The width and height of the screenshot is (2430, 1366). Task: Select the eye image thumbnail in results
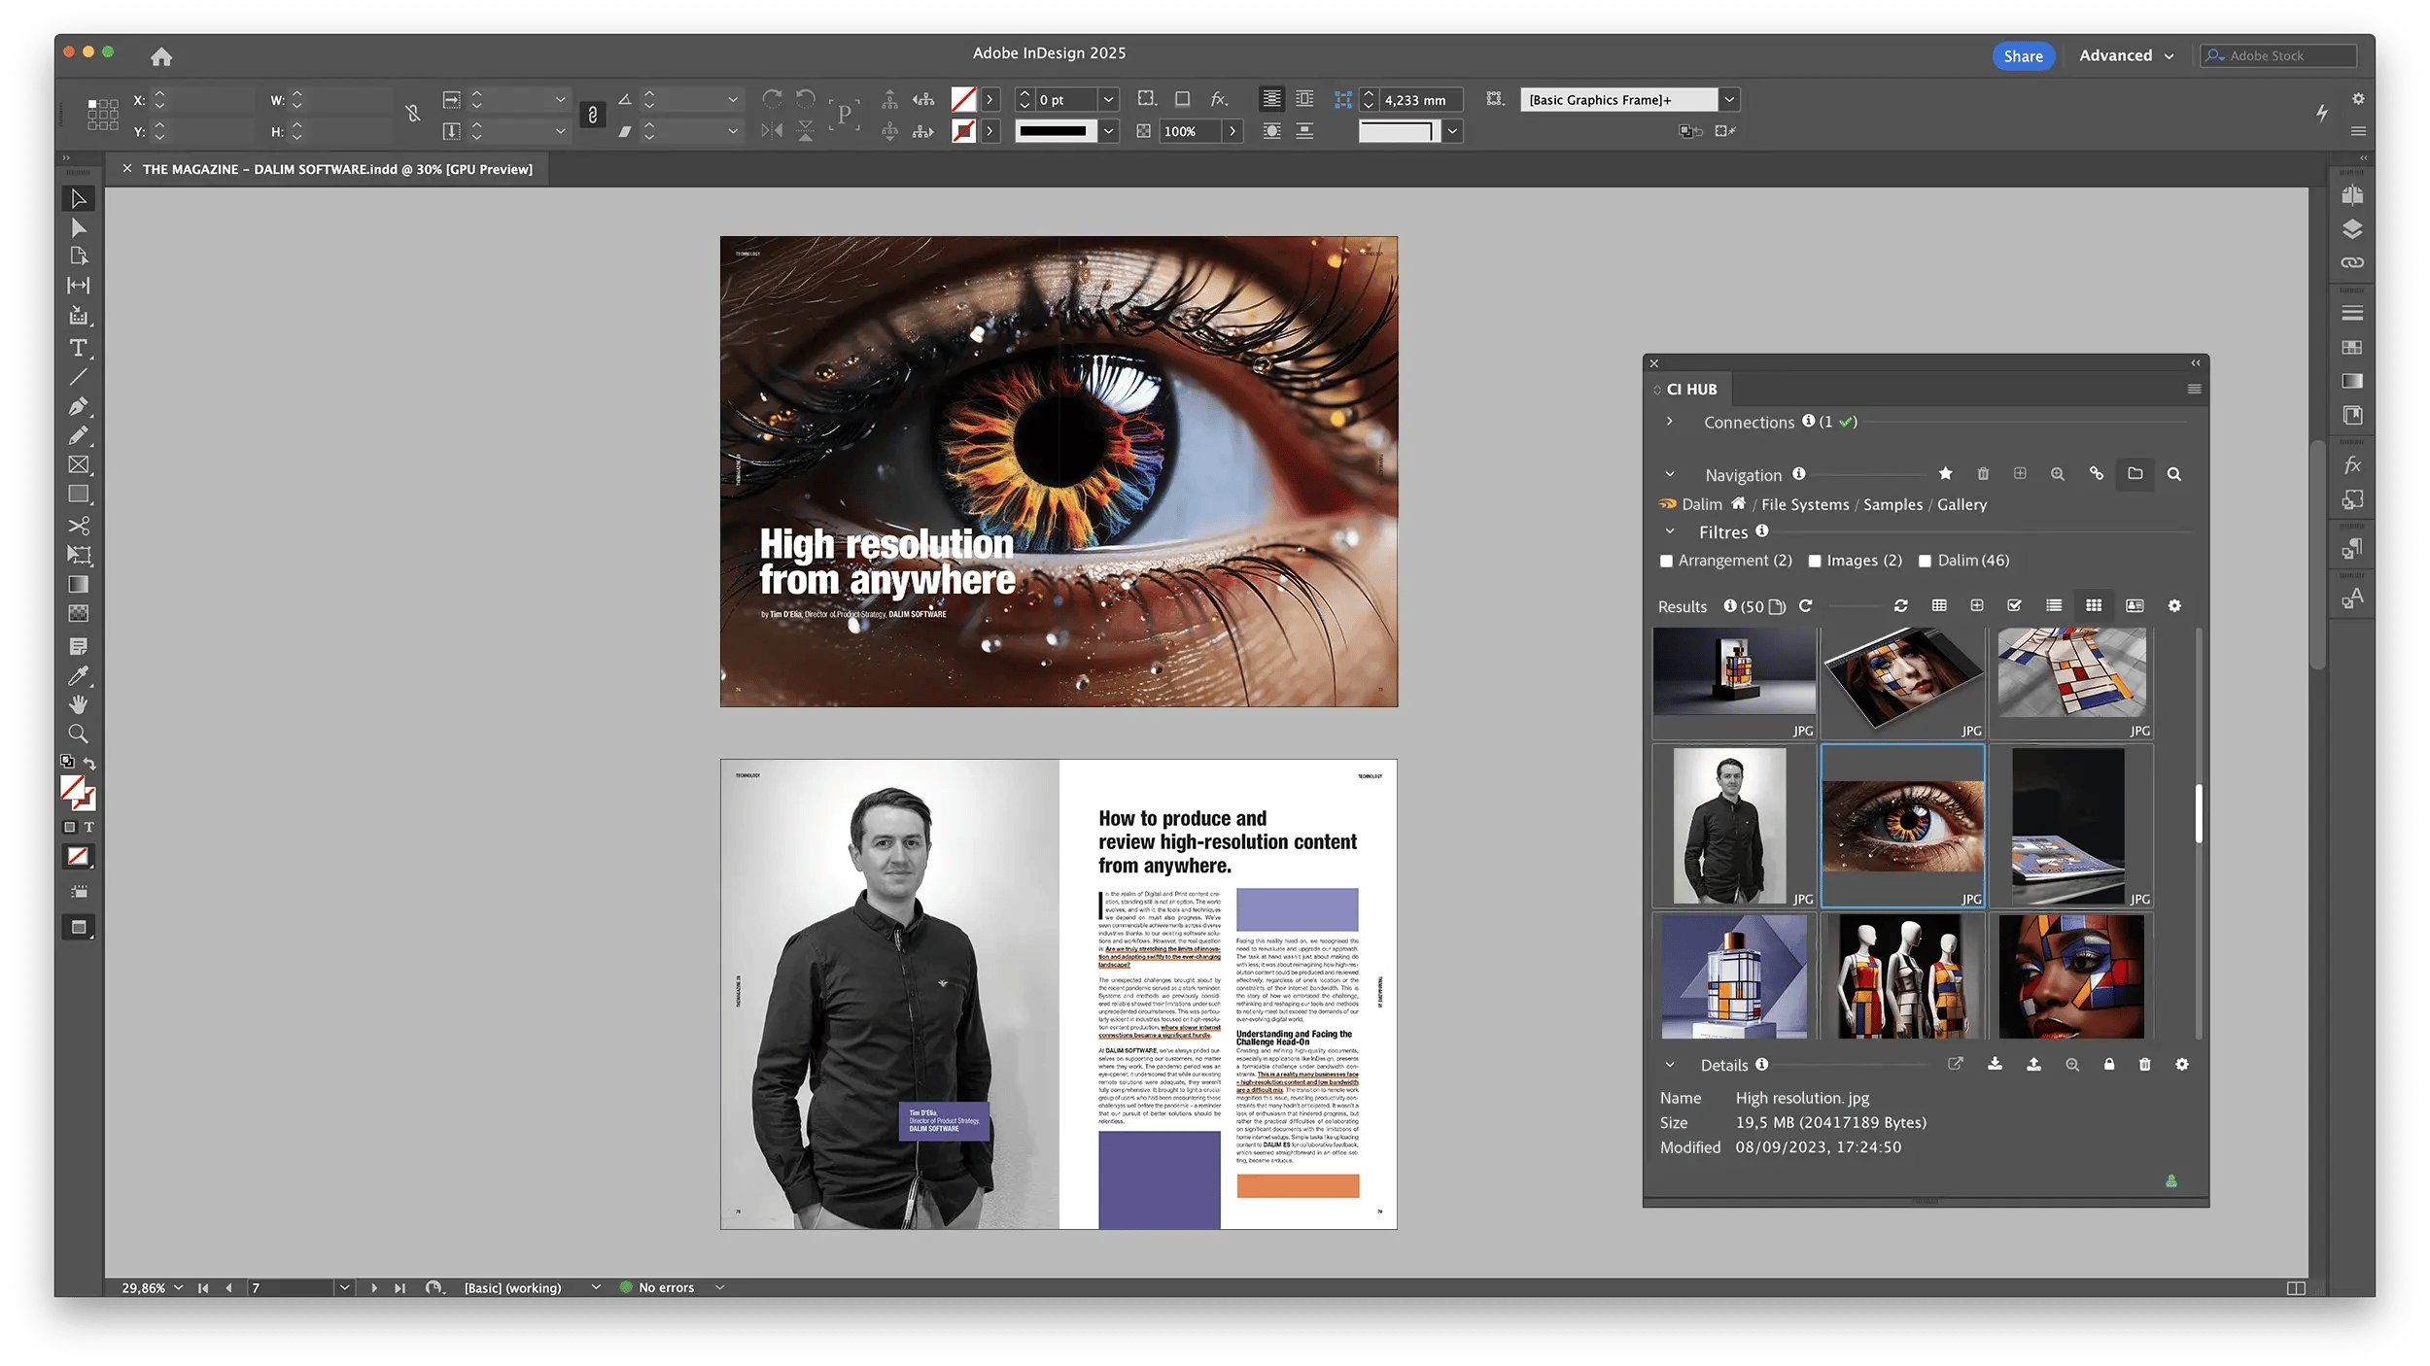point(1902,826)
